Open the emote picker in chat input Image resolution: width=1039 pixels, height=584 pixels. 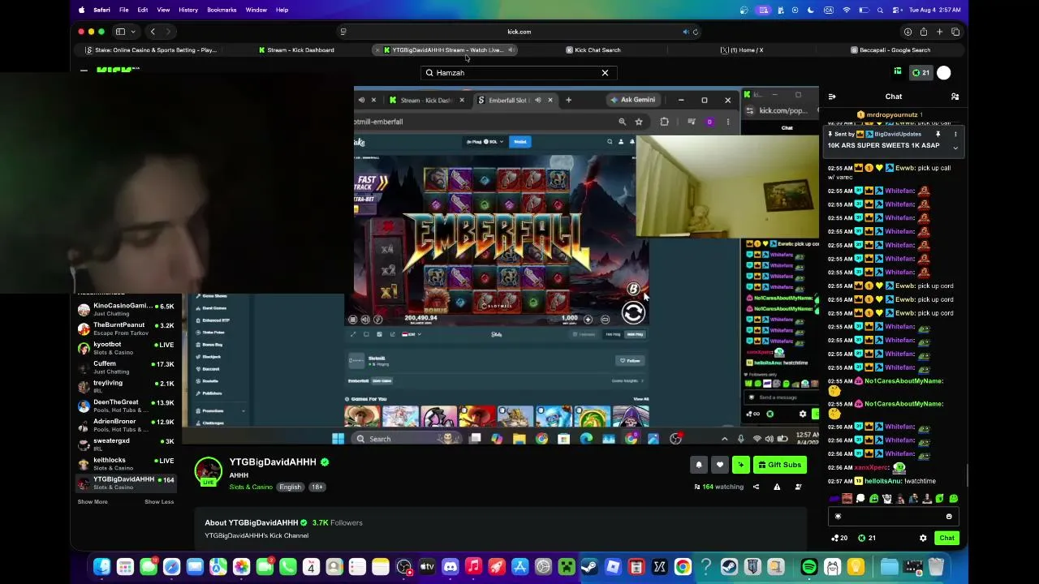click(949, 516)
